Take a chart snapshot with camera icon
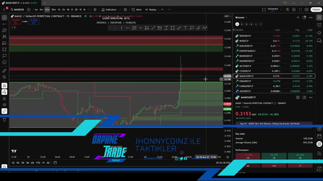Screen dimensions: 323x181 307,10
